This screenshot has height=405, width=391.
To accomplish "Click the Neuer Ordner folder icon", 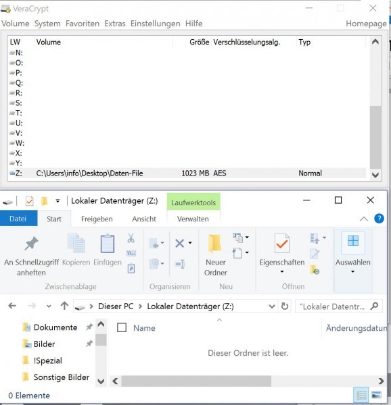I will click(215, 243).
